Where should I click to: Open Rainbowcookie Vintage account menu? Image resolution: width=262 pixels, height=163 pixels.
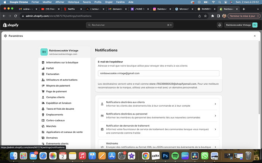(241, 25)
